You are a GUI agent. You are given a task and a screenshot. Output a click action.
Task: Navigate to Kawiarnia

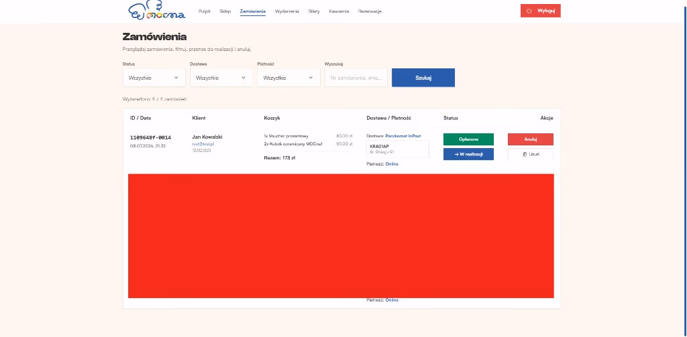pyautogui.click(x=339, y=11)
